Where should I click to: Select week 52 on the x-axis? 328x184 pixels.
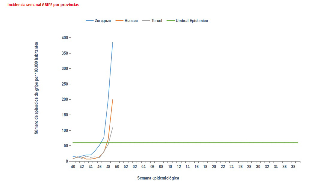126,167
